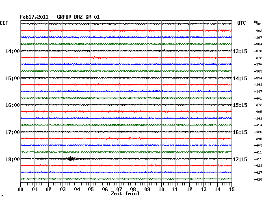Click the 16:15 UTC time label

[240, 132]
